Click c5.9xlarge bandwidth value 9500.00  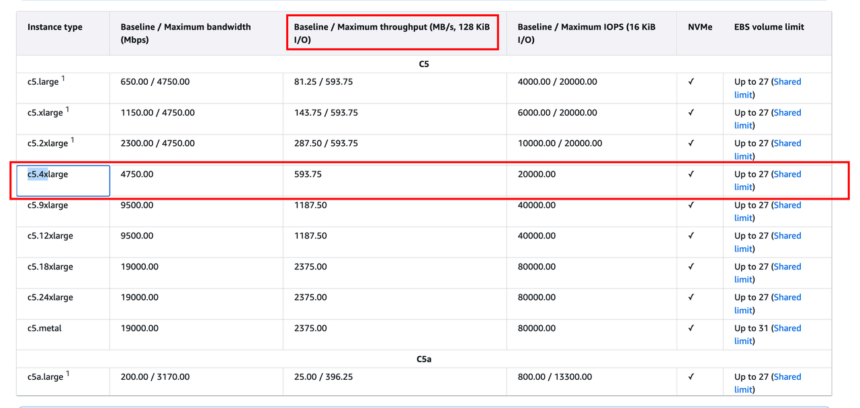click(137, 205)
